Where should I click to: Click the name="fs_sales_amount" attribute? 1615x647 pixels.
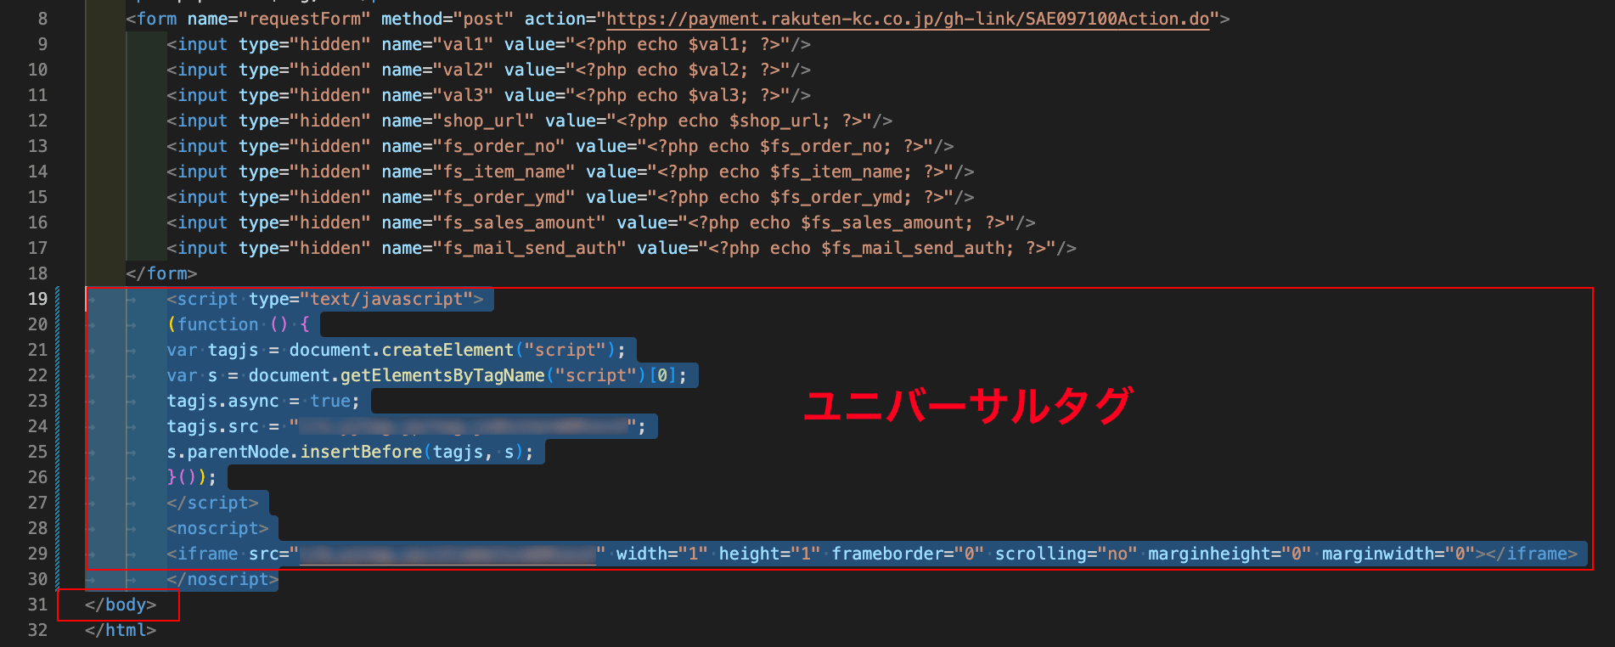pyautogui.click(x=493, y=222)
